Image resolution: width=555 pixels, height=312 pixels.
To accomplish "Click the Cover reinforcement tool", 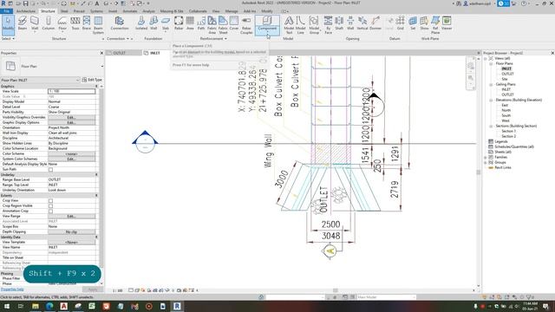I will 234,23.
